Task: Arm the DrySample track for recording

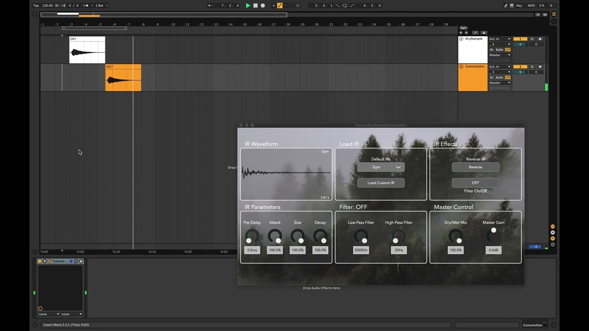Action: point(540,39)
